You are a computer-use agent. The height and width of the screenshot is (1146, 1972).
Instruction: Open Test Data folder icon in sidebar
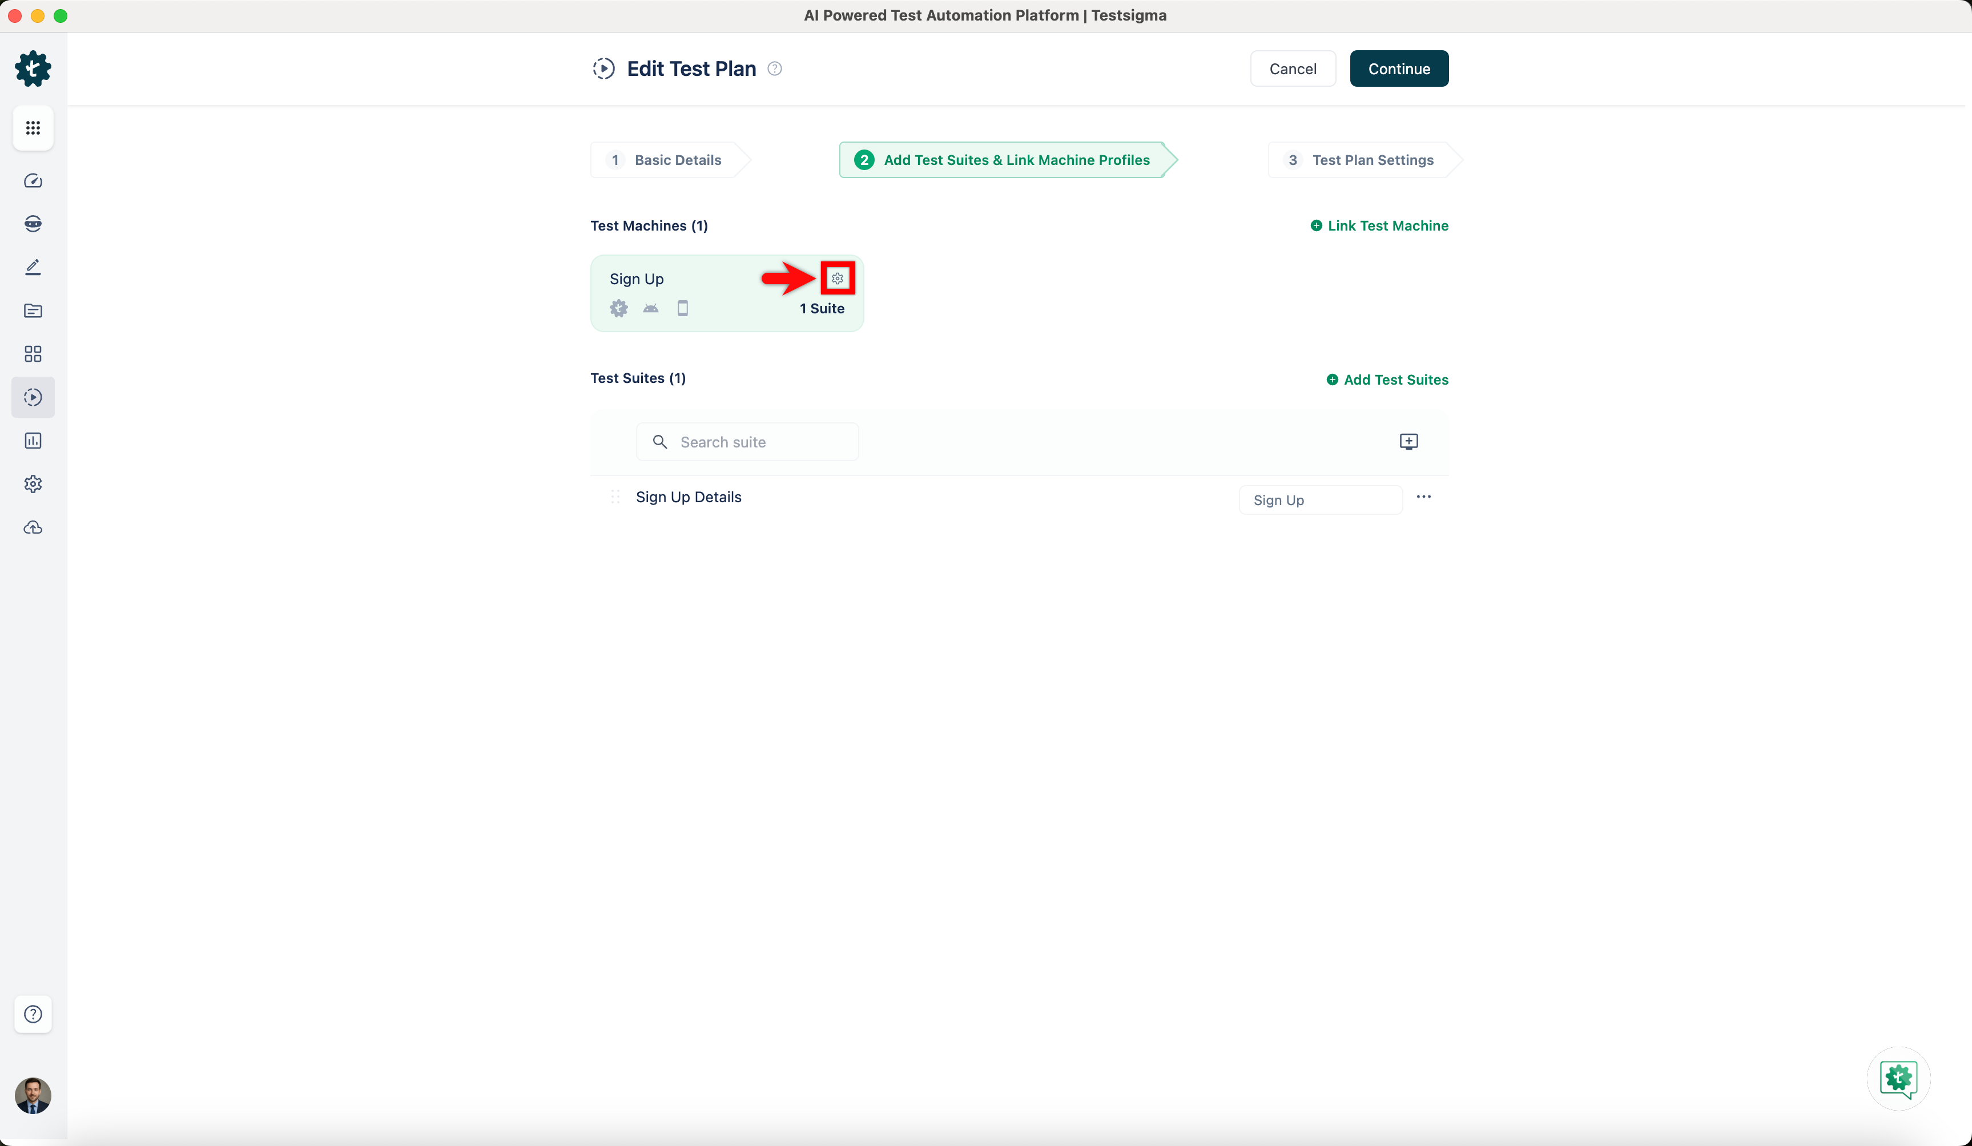pyautogui.click(x=33, y=310)
